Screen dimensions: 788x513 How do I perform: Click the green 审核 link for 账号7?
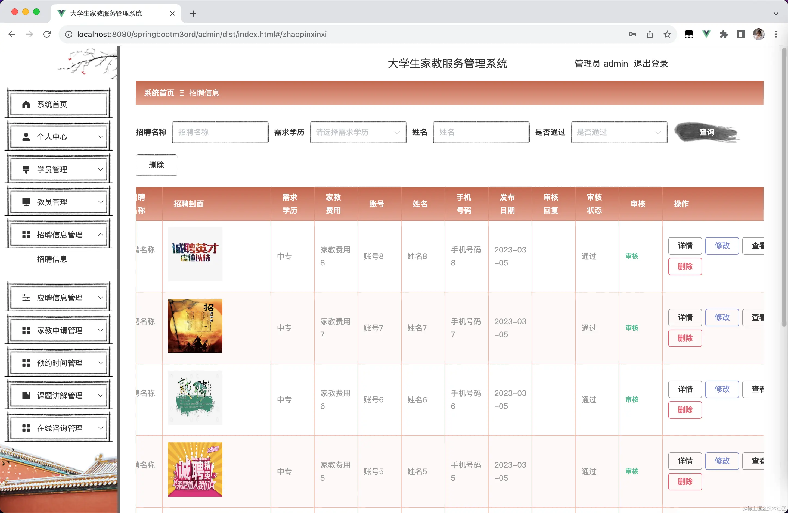coord(632,328)
